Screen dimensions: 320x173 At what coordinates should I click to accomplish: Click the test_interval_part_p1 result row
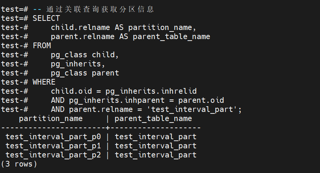(53, 146)
